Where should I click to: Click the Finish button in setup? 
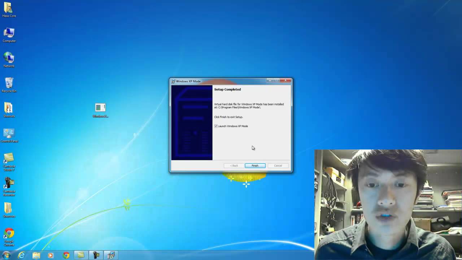point(255,166)
